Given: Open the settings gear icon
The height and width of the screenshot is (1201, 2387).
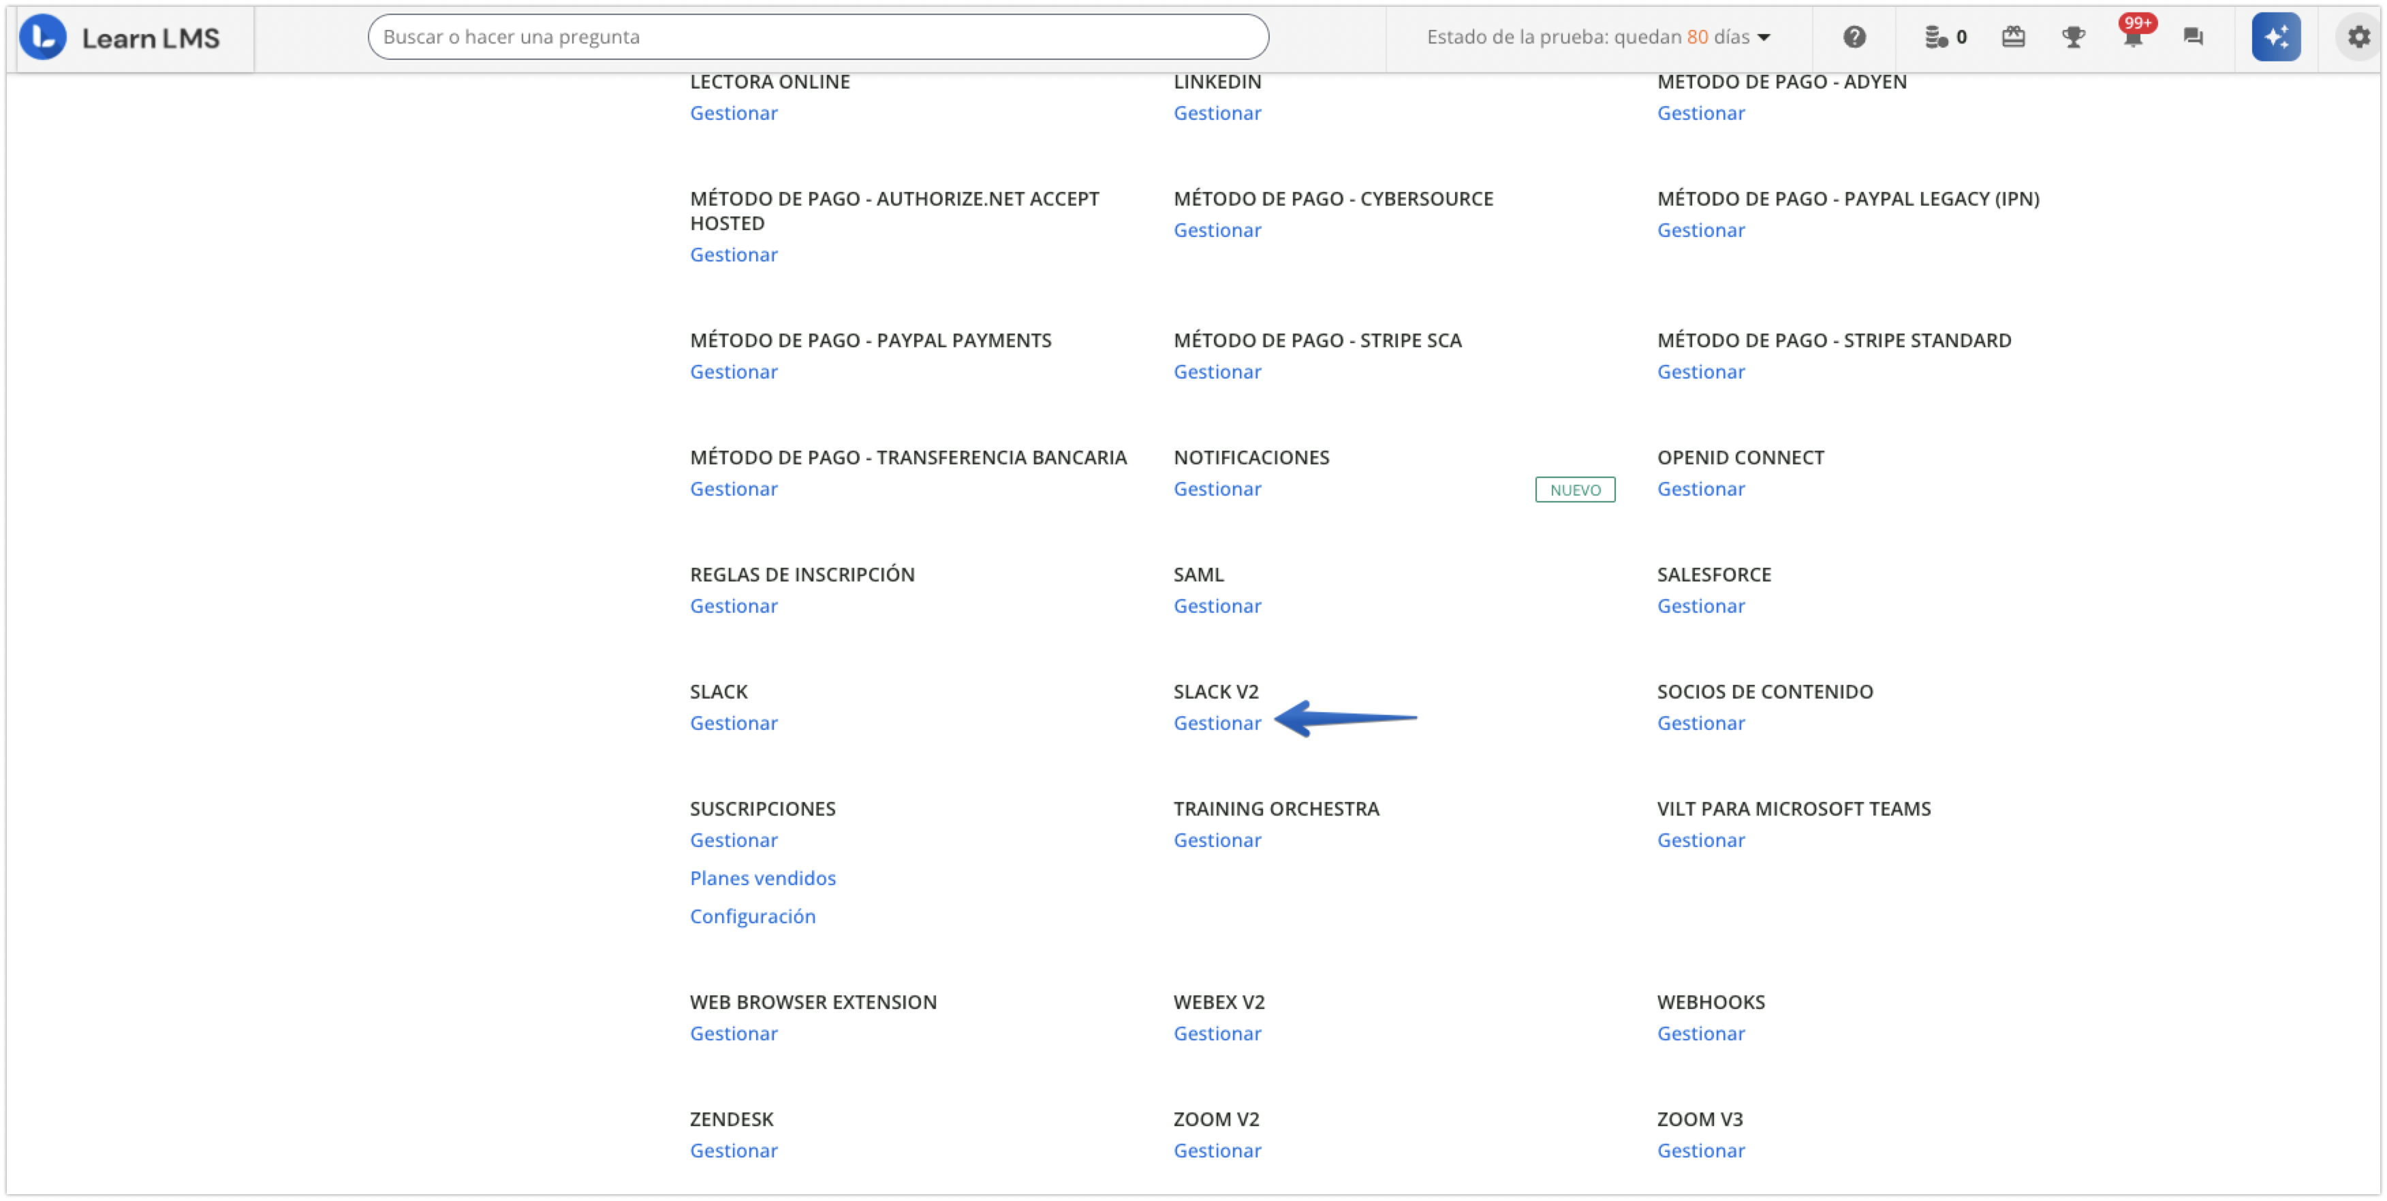Looking at the screenshot, I should [2358, 37].
